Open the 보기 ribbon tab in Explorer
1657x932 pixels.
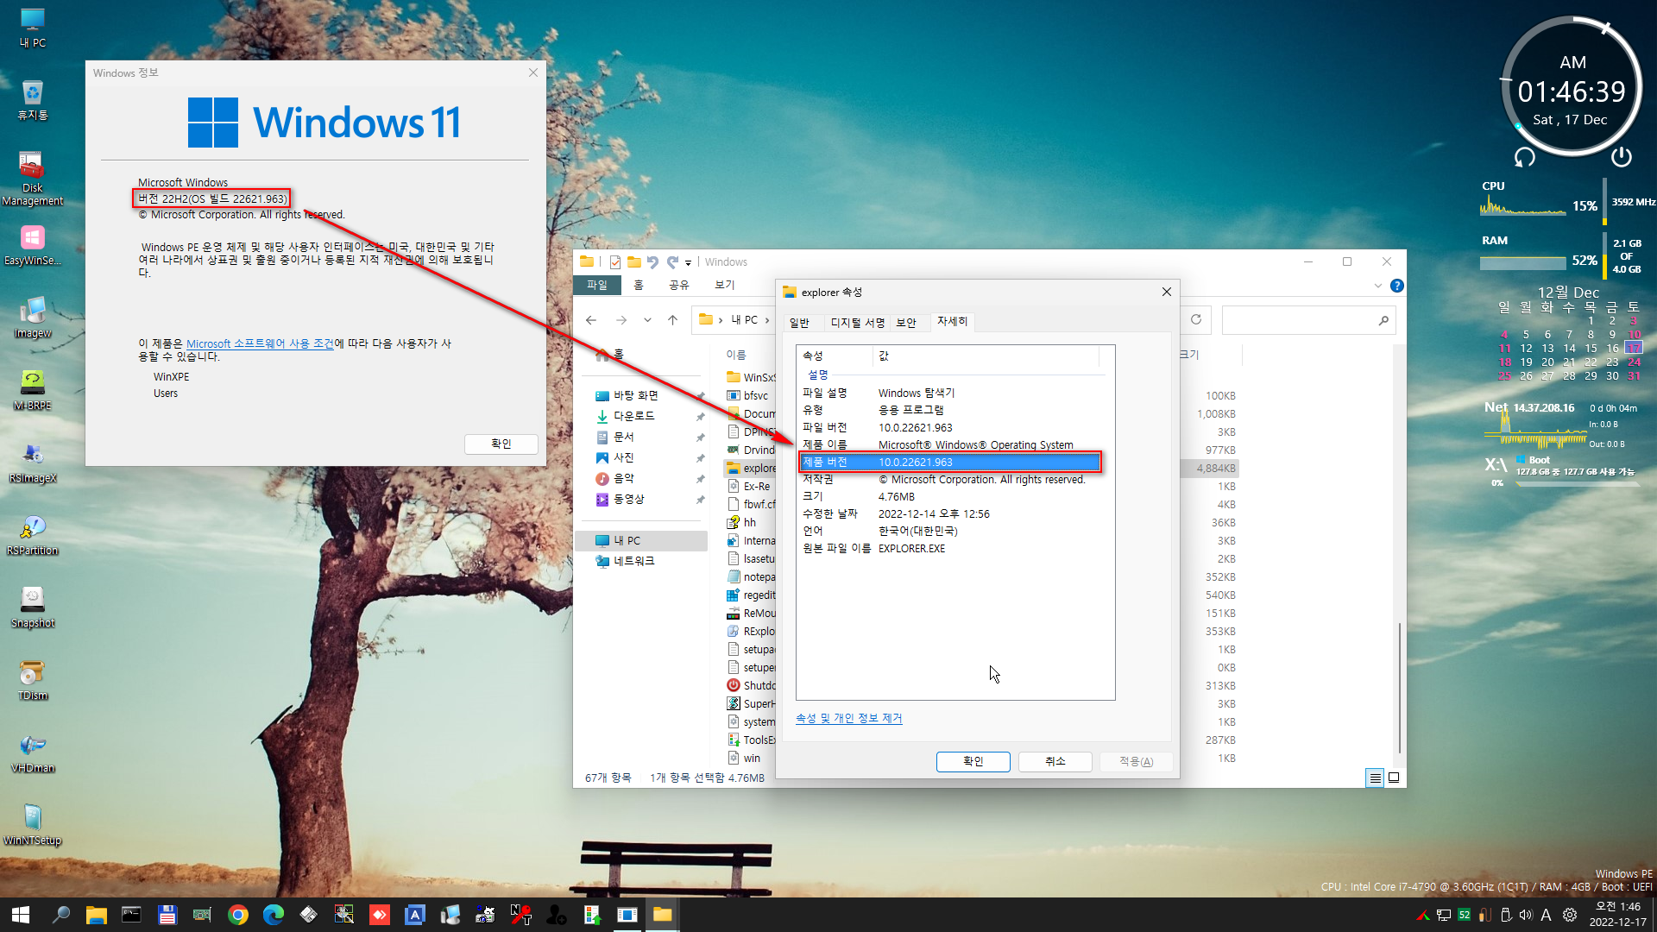point(725,285)
